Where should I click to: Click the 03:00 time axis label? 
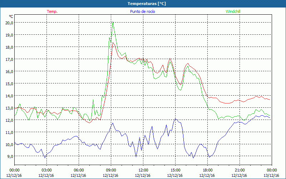tap(47, 170)
